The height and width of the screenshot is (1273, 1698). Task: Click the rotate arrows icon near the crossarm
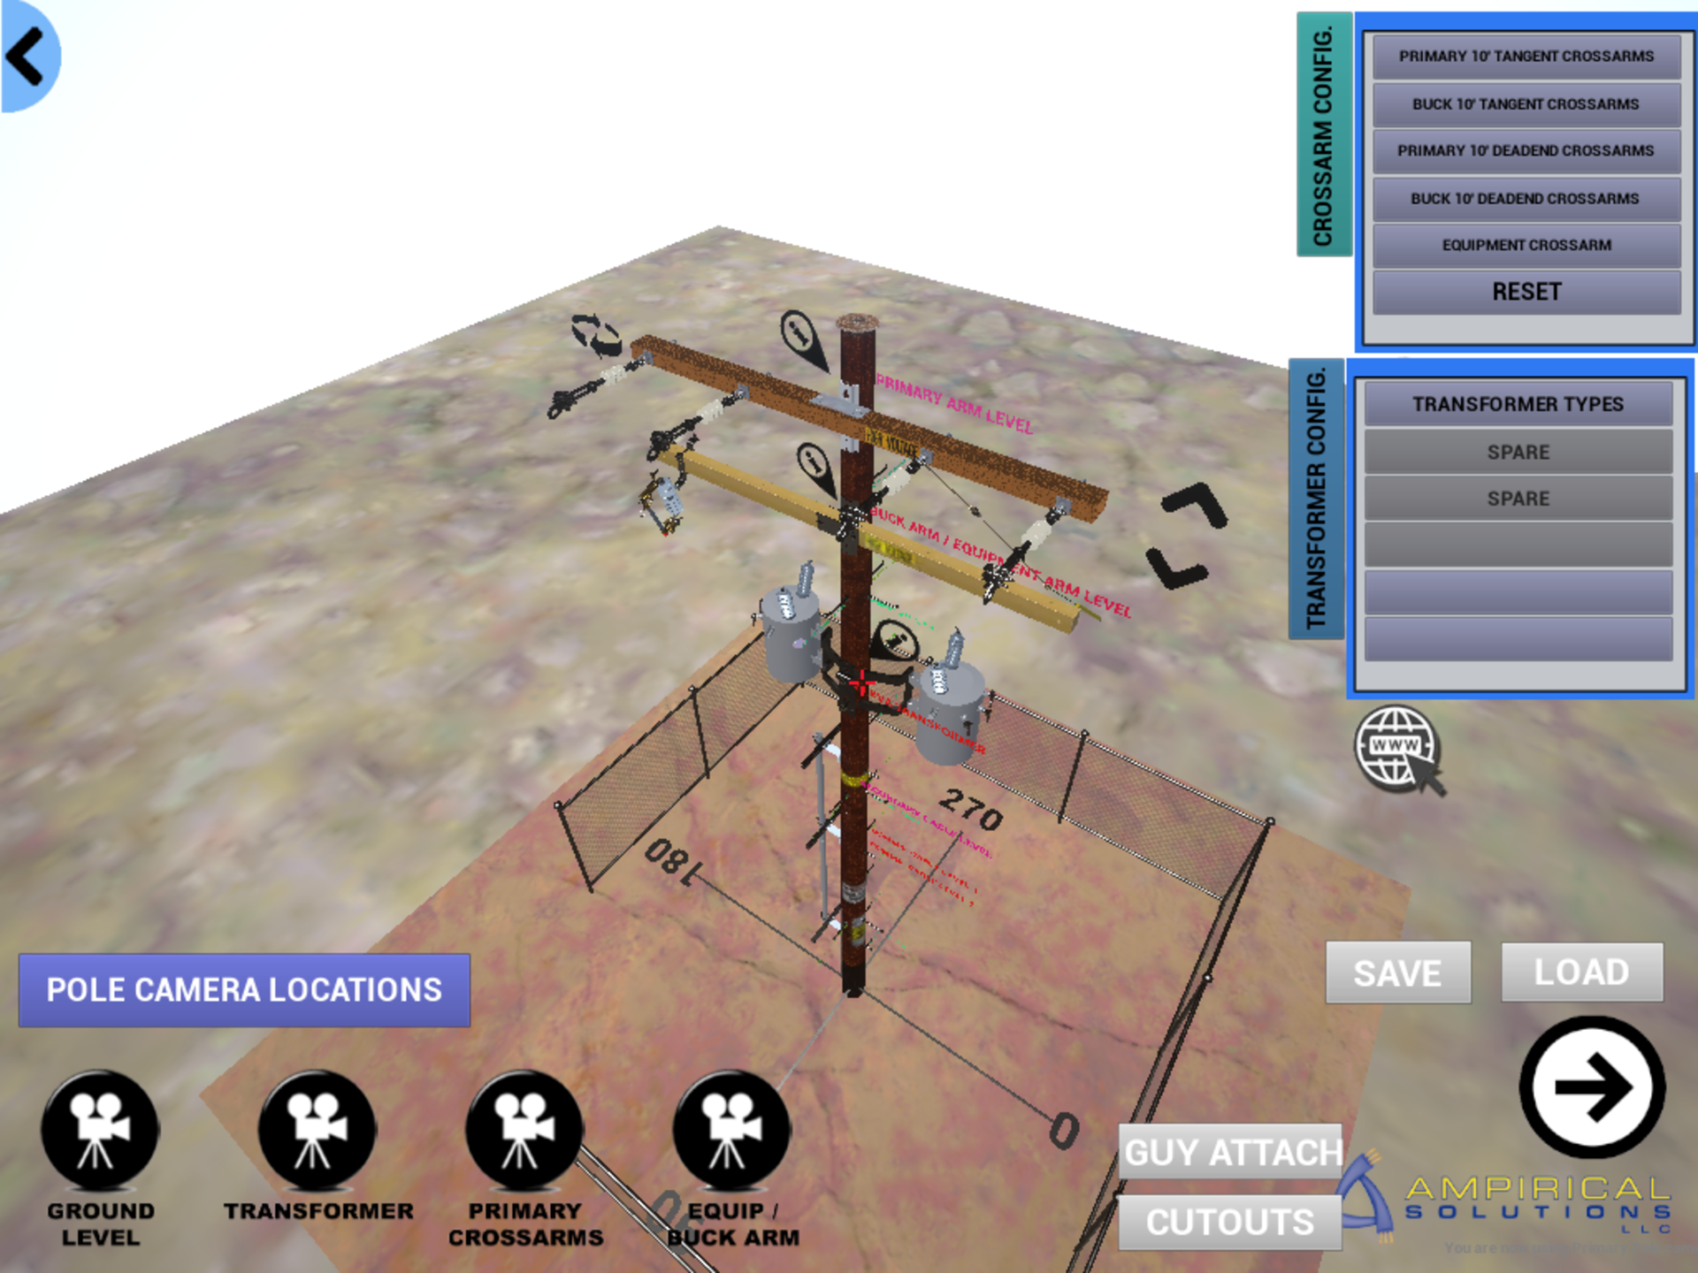point(595,334)
